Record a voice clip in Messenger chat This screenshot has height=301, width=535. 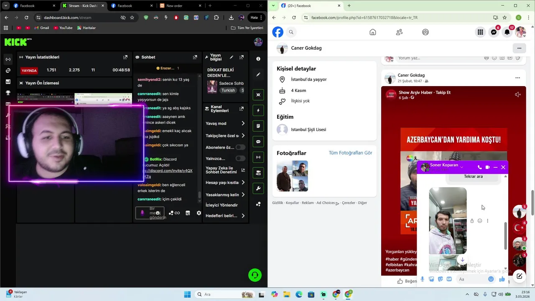coord(423,279)
